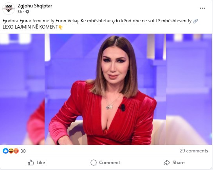Screen dimensions: 213x170
Task: Open the Zgjohu Shqiptar page name link
Action: [35, 6]
